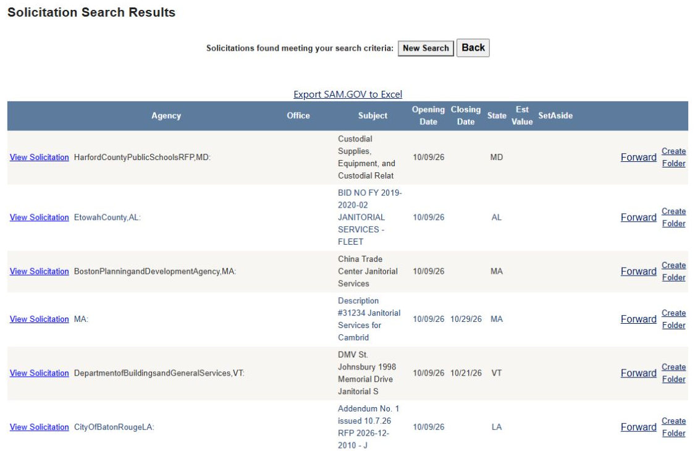Image resolution: width=695 pixels, height=451 pixels.
Task: Create Folder for #31234 Cambridge row
Action: (x=674, y=319)
